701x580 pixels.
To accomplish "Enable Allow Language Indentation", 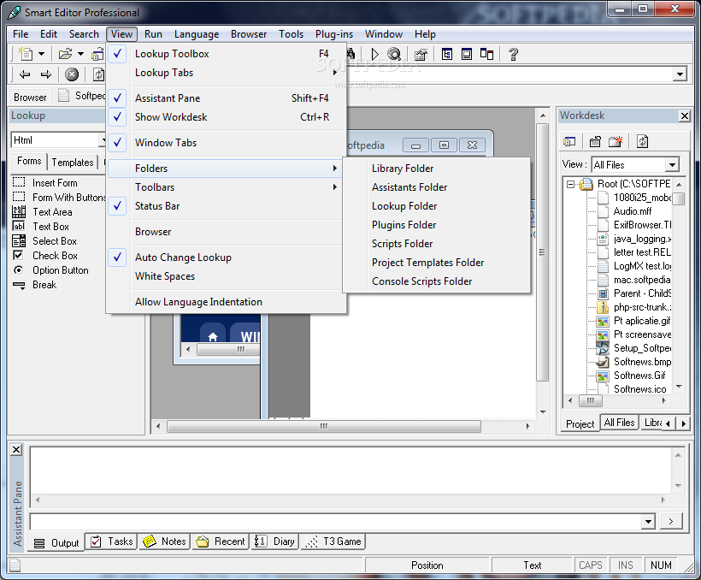I will point(227,302).
